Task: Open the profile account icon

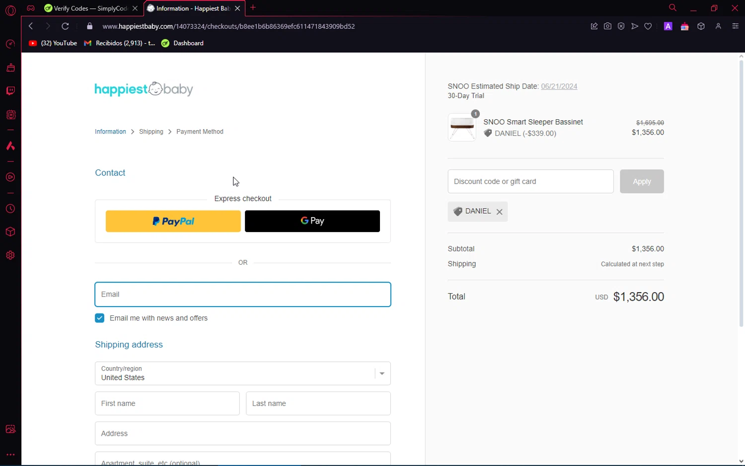Action: click(718, 26)
